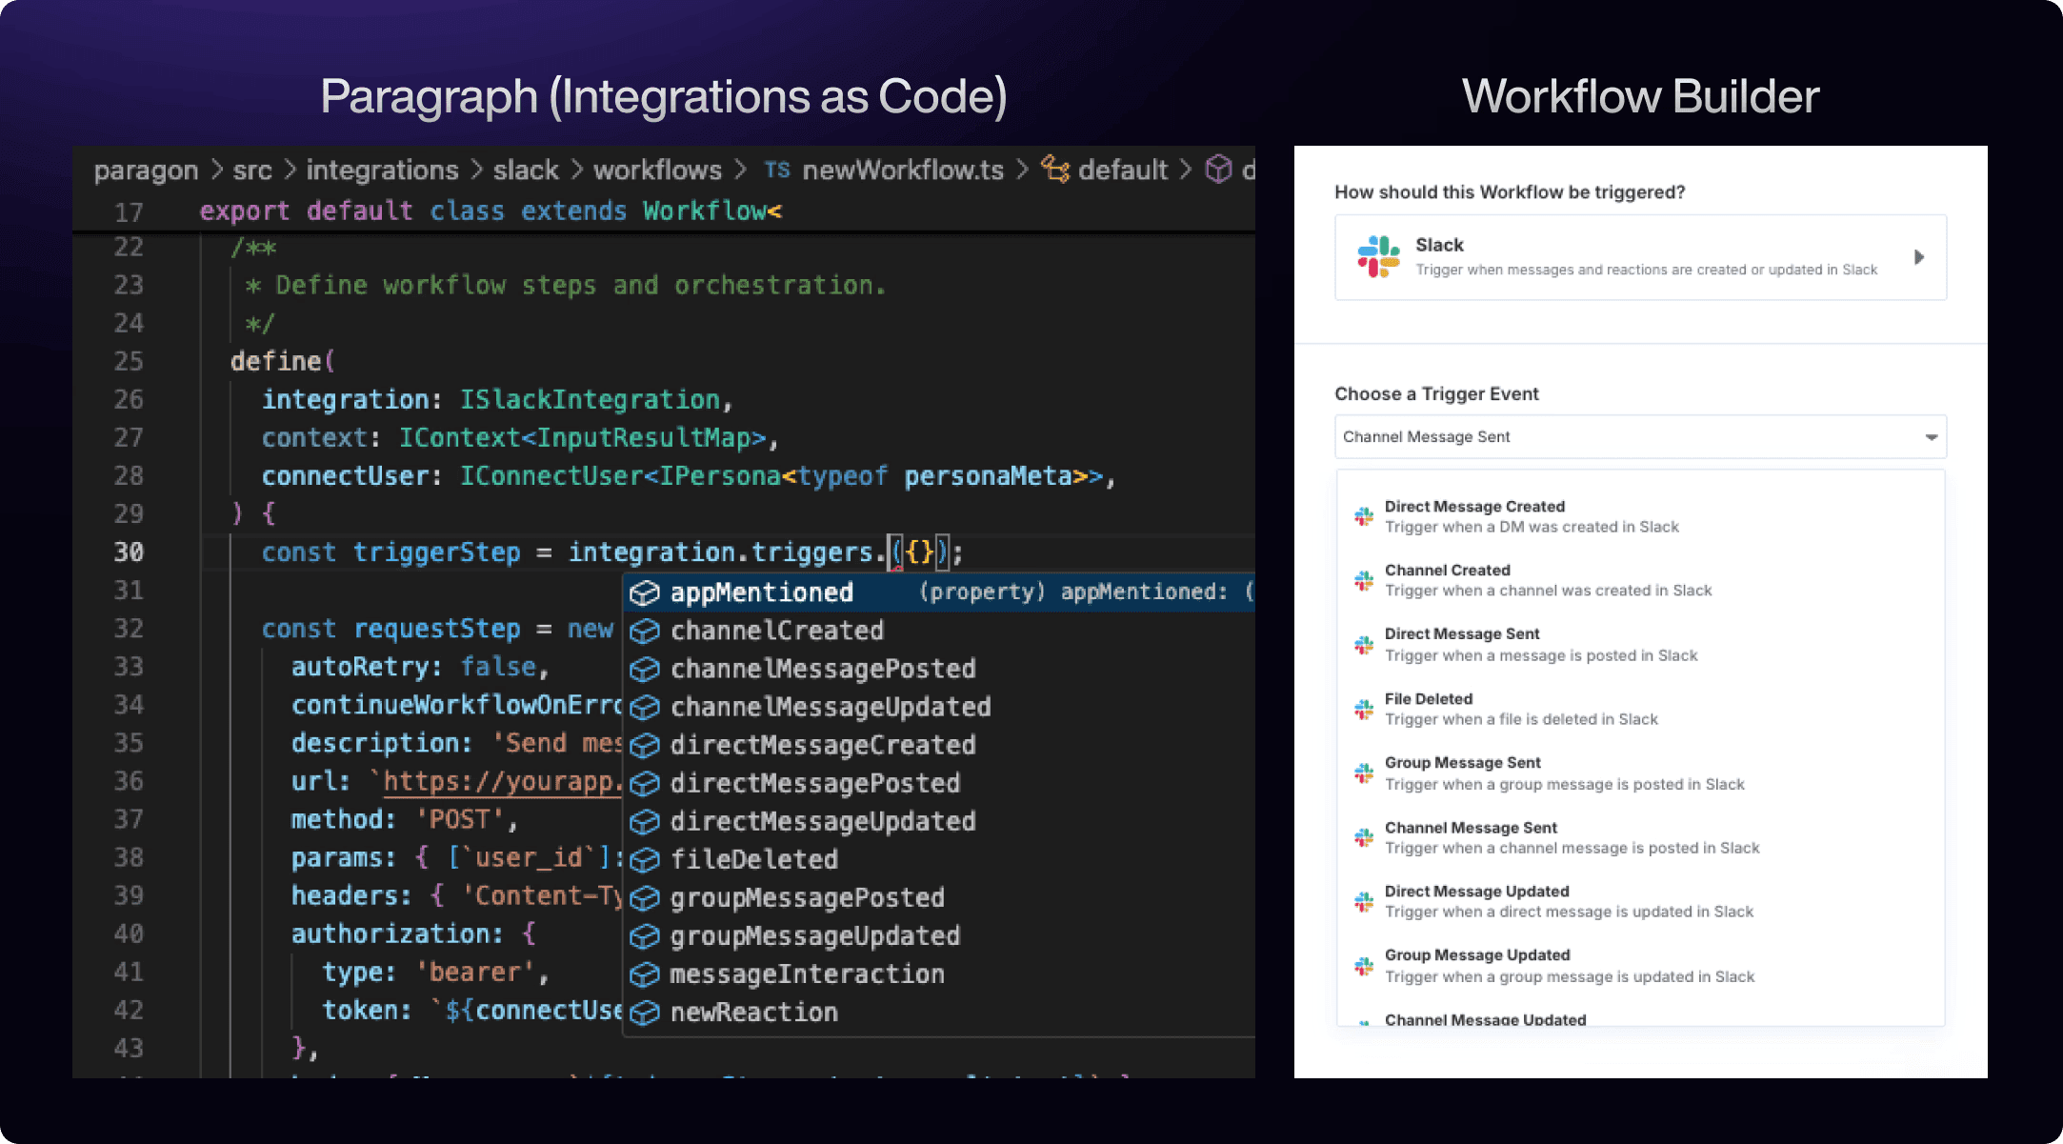The width and height of the screenshot is (2063, 1144).
Task: Select channelMessagePosted from autocomplete list
Action: (822, 669)
